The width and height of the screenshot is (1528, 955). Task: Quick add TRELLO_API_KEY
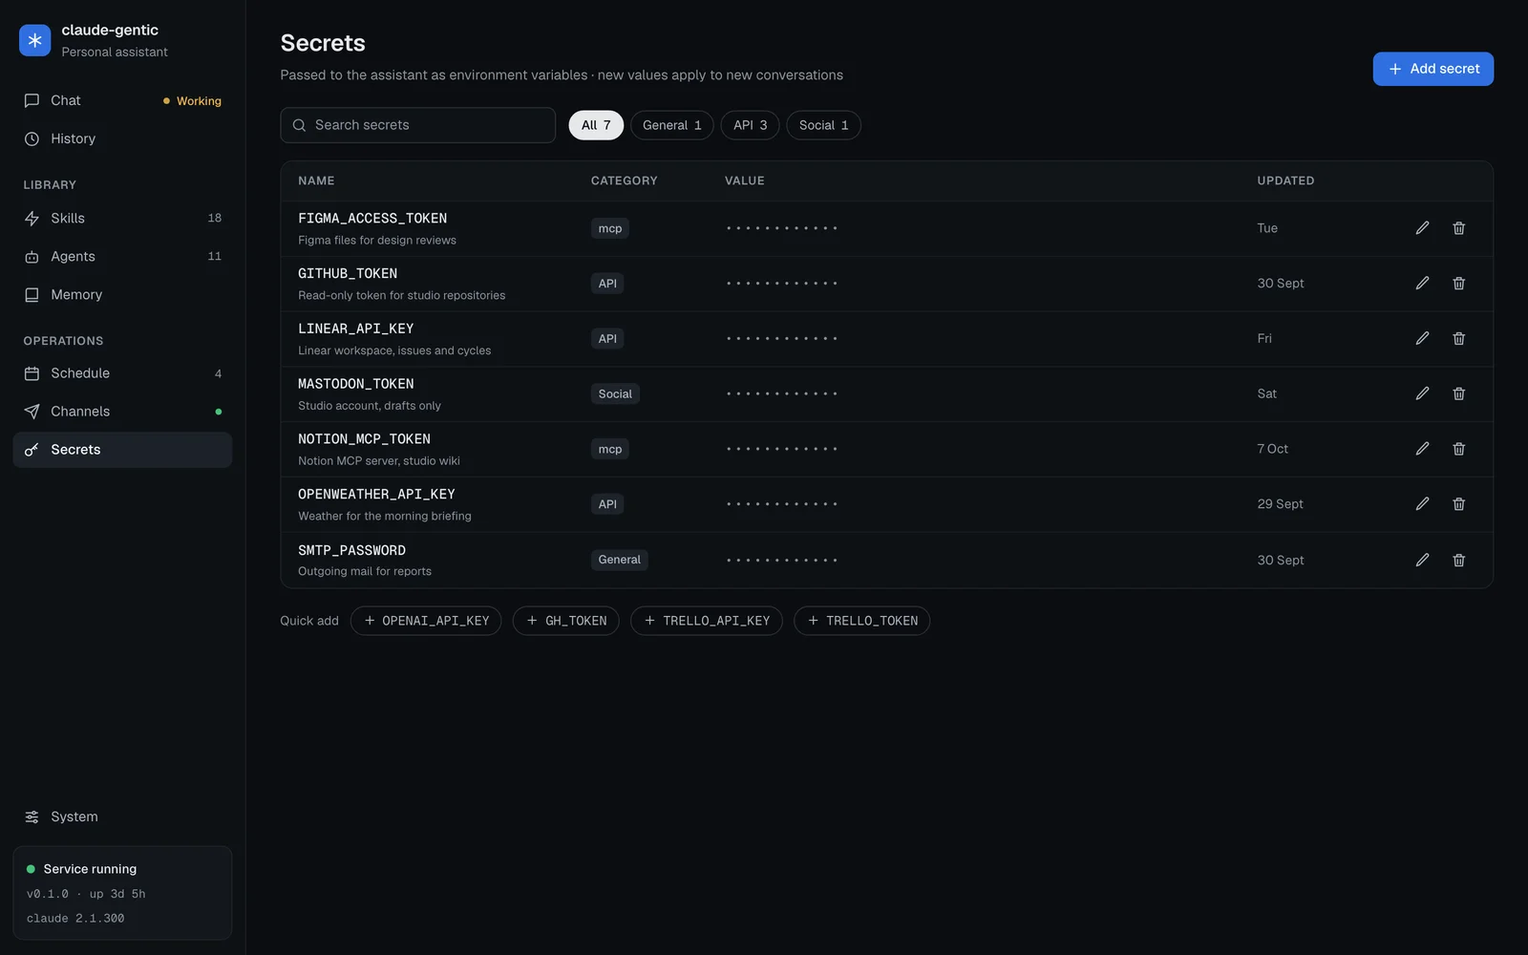(707, 621)
